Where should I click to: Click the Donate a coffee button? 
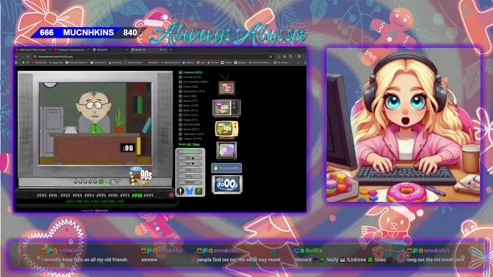click(226, 168)
